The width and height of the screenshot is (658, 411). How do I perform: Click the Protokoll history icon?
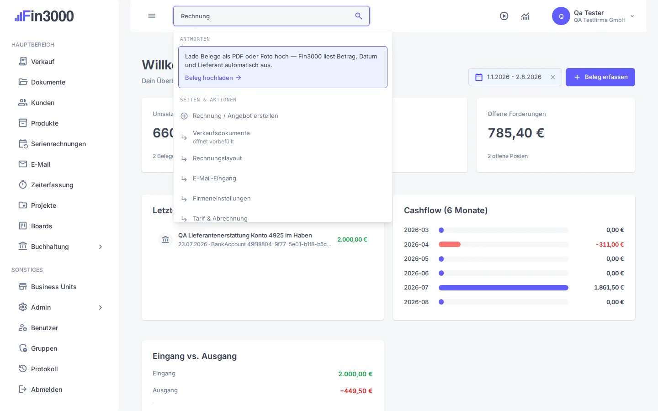pos(23,369)
